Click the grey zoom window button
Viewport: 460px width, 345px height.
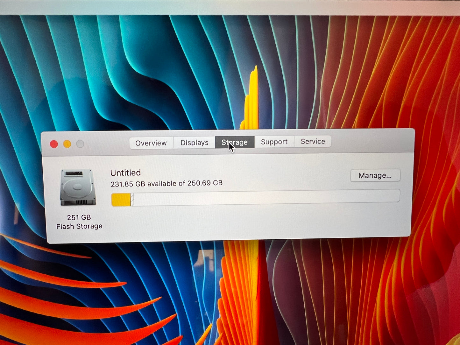tap(80, 144)
